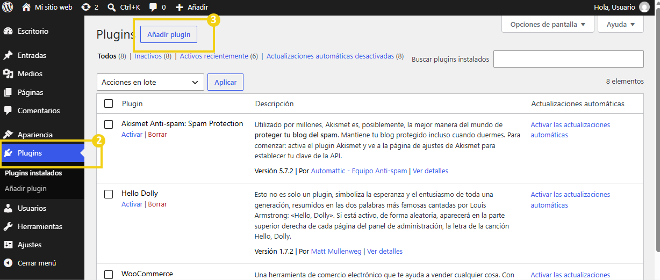Open Matt Mullenweg author link
The image size is (660, 280).
point(336,252)
